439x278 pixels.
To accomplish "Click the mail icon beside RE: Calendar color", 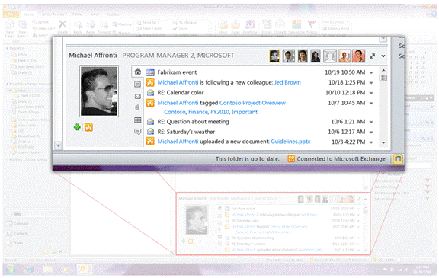I will pos(150,93).
